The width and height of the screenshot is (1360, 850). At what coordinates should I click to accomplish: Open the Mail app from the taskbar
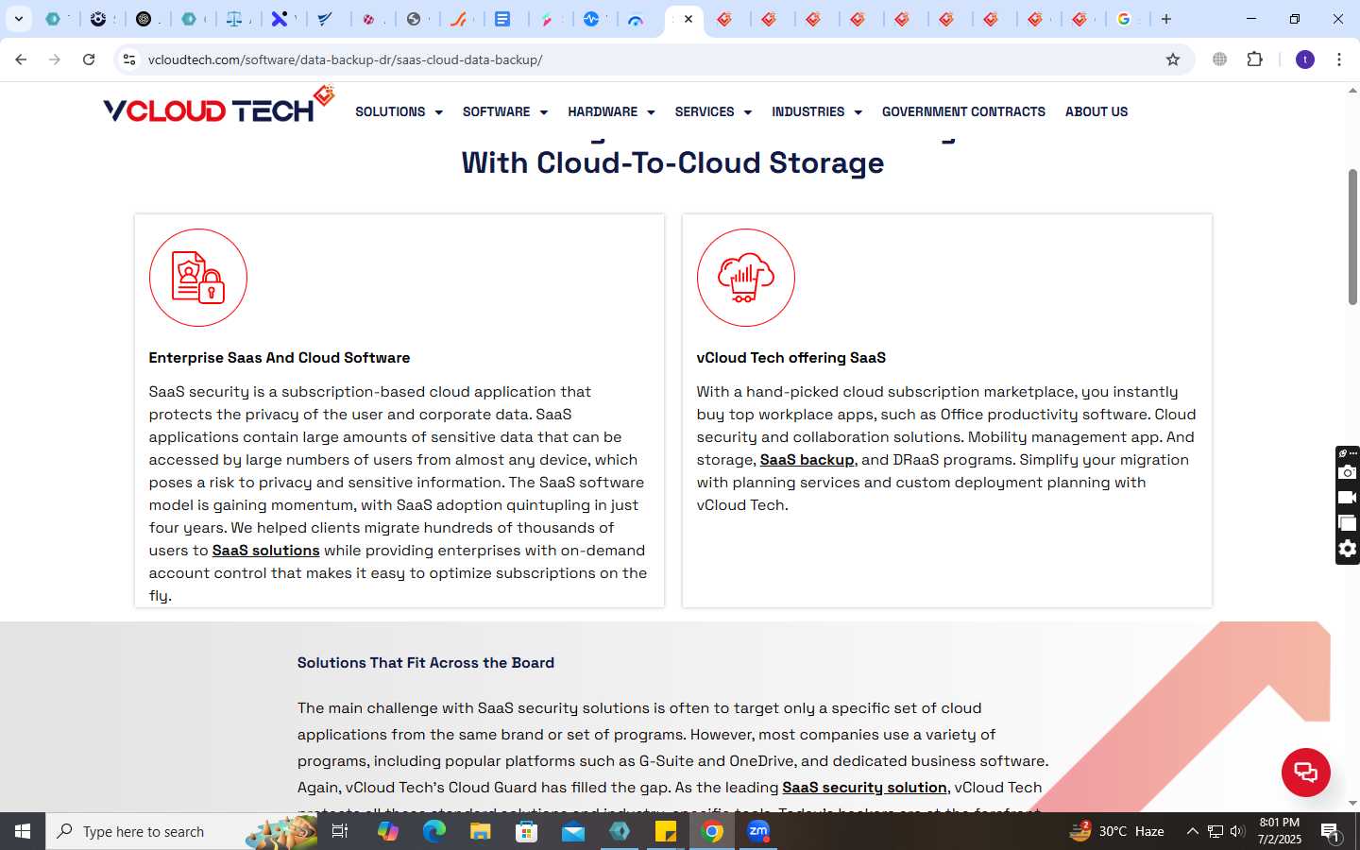click(x=572, y=831)
